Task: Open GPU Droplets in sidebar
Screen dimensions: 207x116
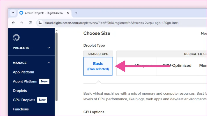Action: [x=24, y=100]
